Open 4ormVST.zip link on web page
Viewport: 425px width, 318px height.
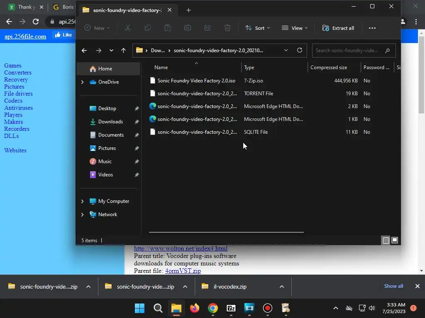(x=183, y=271)
